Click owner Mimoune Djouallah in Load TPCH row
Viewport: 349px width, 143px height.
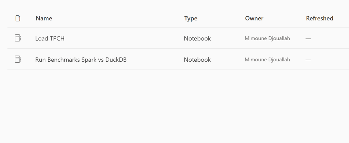coord(267,38)
